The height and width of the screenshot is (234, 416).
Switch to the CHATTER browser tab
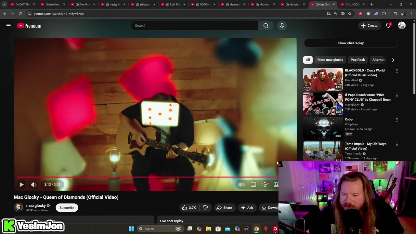[x=22, y=5]
